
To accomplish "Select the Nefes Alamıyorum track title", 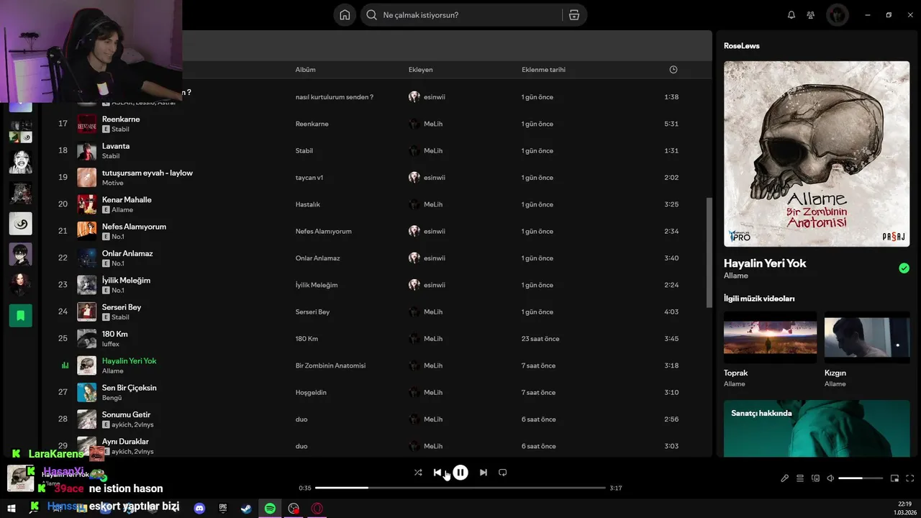I will 134,227.
